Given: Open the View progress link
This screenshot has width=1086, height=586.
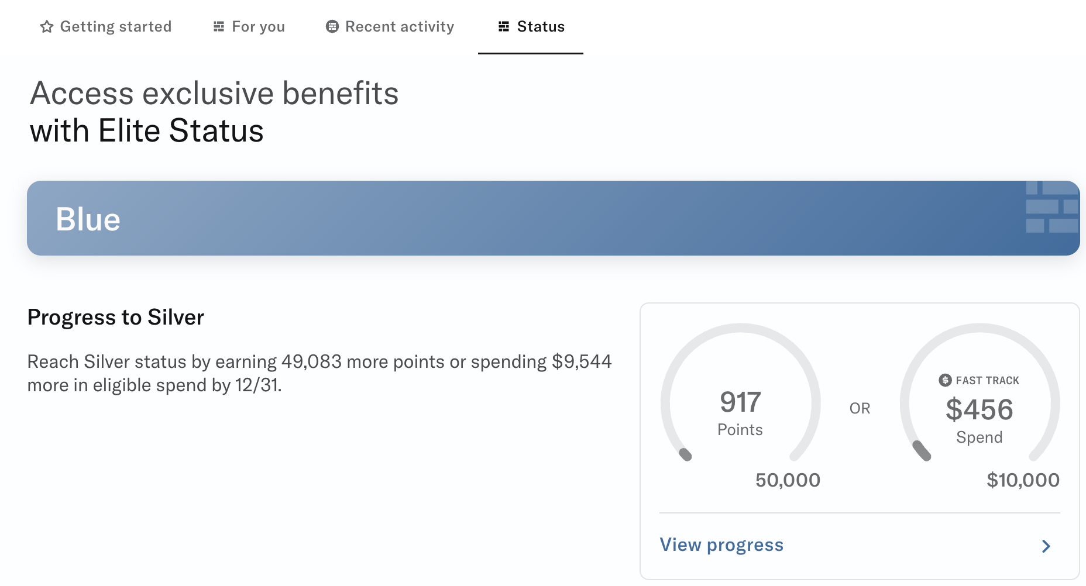Looking at the screenshot, I should [x=721, y=544].
